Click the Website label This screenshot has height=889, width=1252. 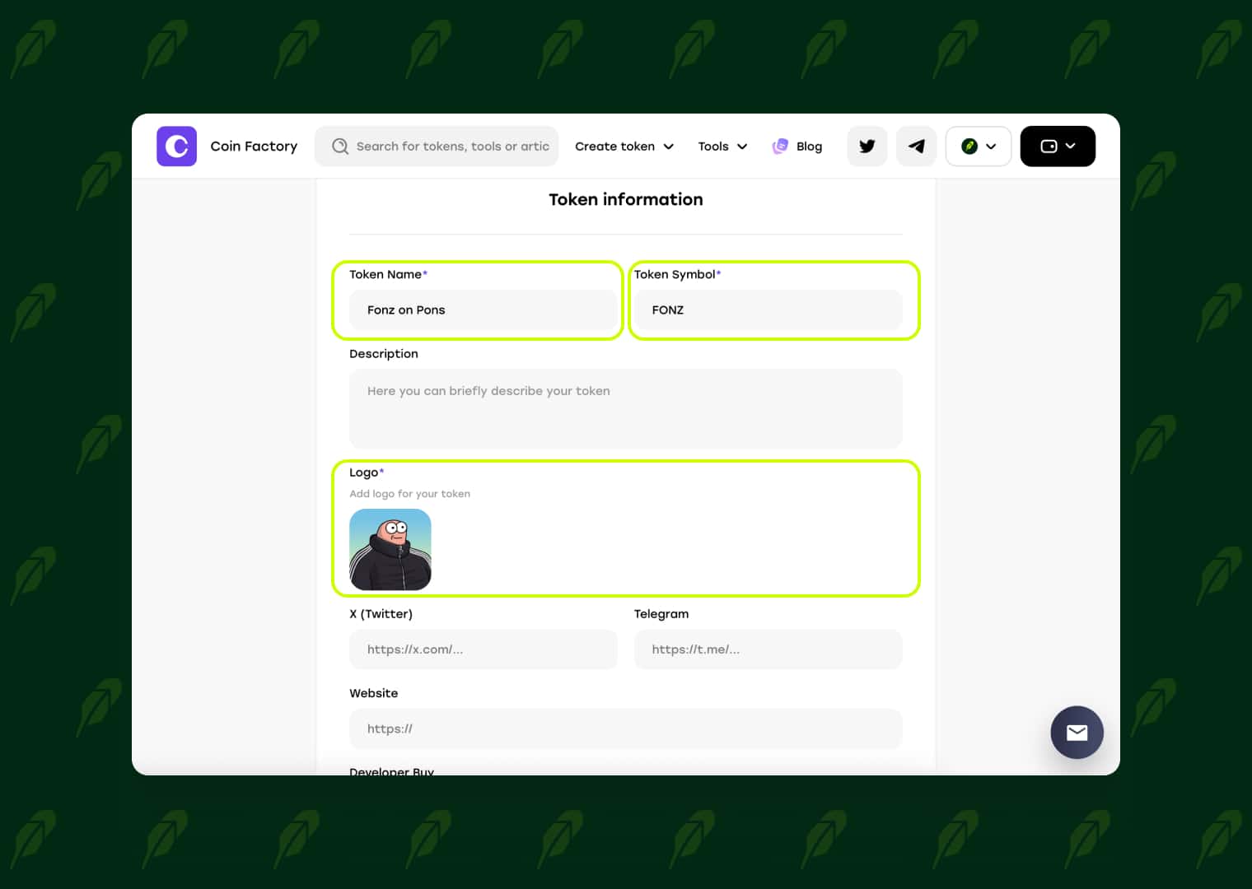click(374, 693)
